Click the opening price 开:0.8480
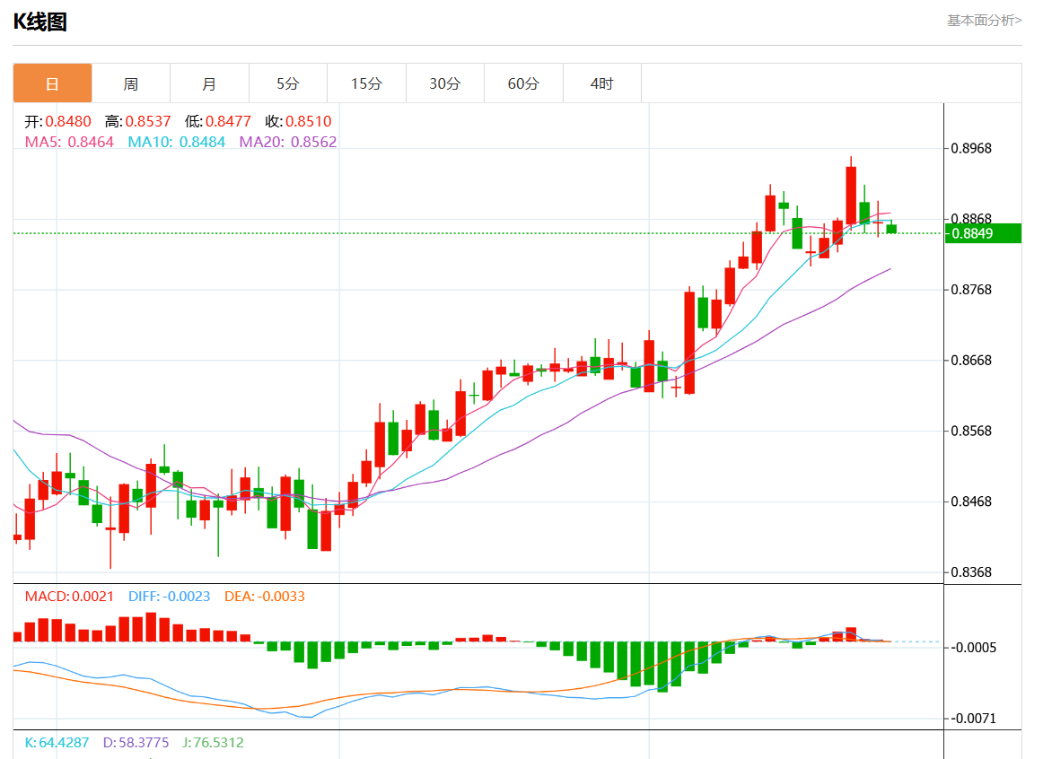 [x=57, y=122]
